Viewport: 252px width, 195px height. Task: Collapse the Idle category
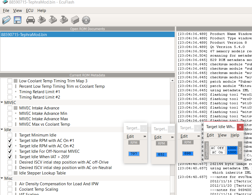(2, 129)
